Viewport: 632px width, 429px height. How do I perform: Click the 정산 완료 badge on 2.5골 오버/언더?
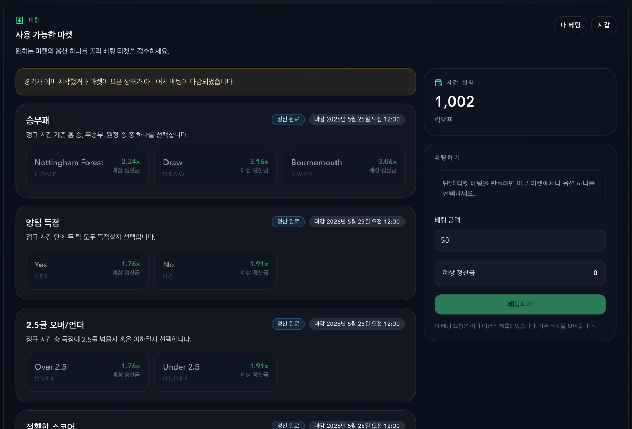[288, 324]
